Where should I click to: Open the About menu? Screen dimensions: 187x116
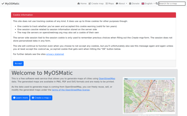(122, 3)
